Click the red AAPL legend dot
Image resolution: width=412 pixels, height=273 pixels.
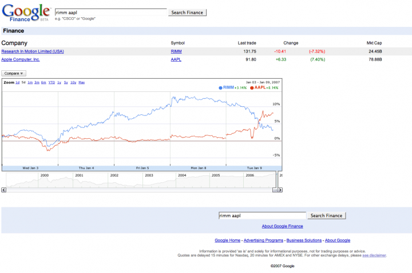tap(252, 88)
